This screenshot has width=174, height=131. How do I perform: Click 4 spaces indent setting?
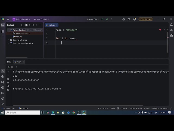coord(122,108)
